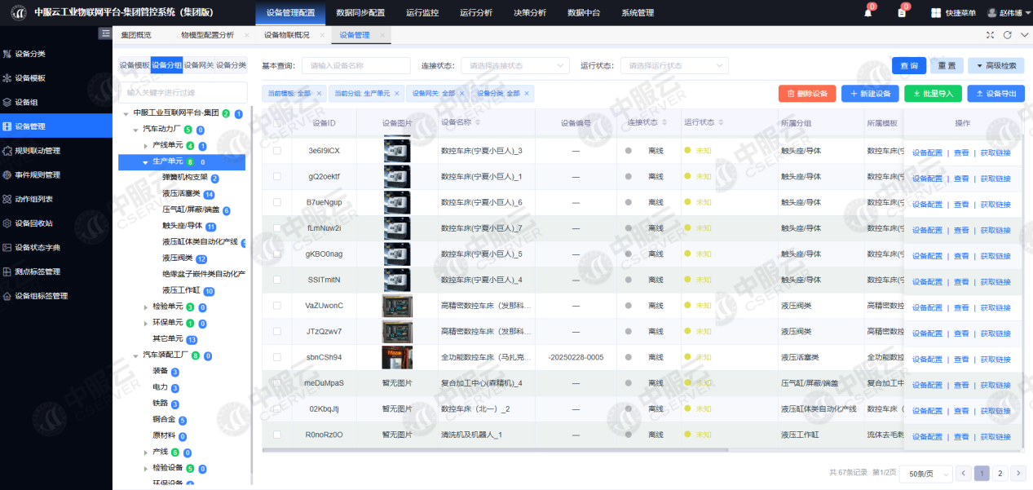Tick the checkbox for device R0noRz0O
The height and width of the screenshot is (490, 1033).
pyautogui.click(x=277, y=435)
